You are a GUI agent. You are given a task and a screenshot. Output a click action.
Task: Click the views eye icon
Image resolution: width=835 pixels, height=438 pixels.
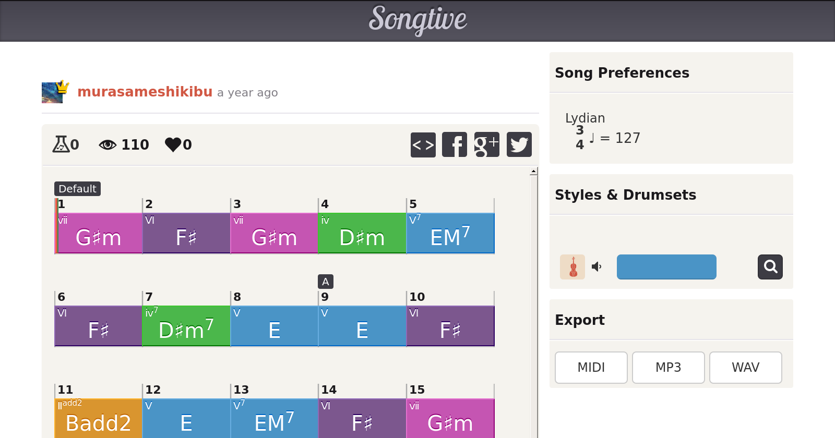108,144
